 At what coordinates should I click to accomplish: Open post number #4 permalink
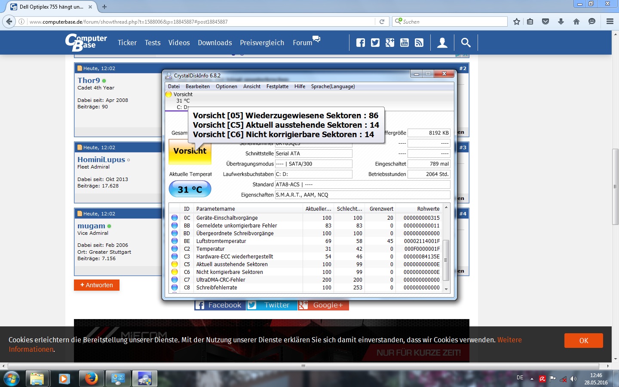pyautogui.click(x=463, y=214)
